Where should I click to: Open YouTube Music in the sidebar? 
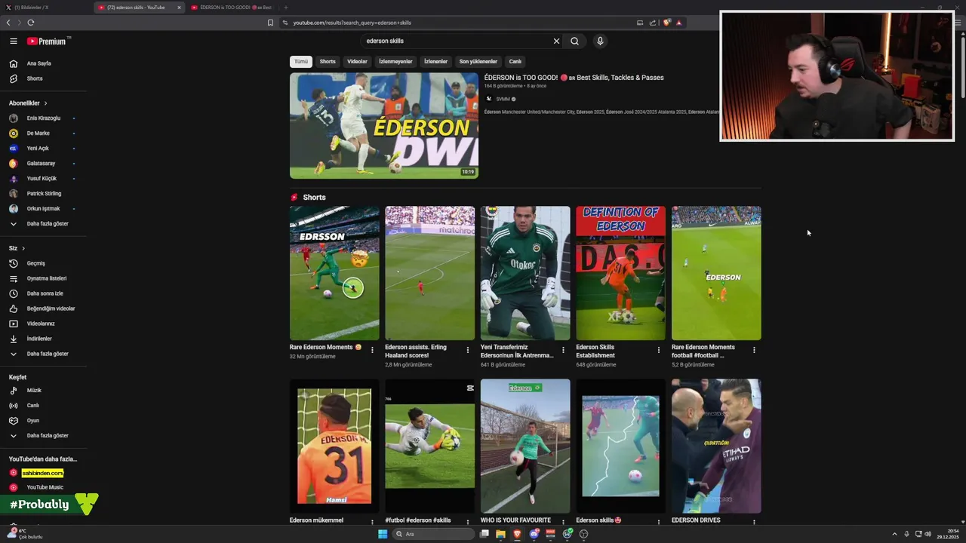(x=44, y=487)
